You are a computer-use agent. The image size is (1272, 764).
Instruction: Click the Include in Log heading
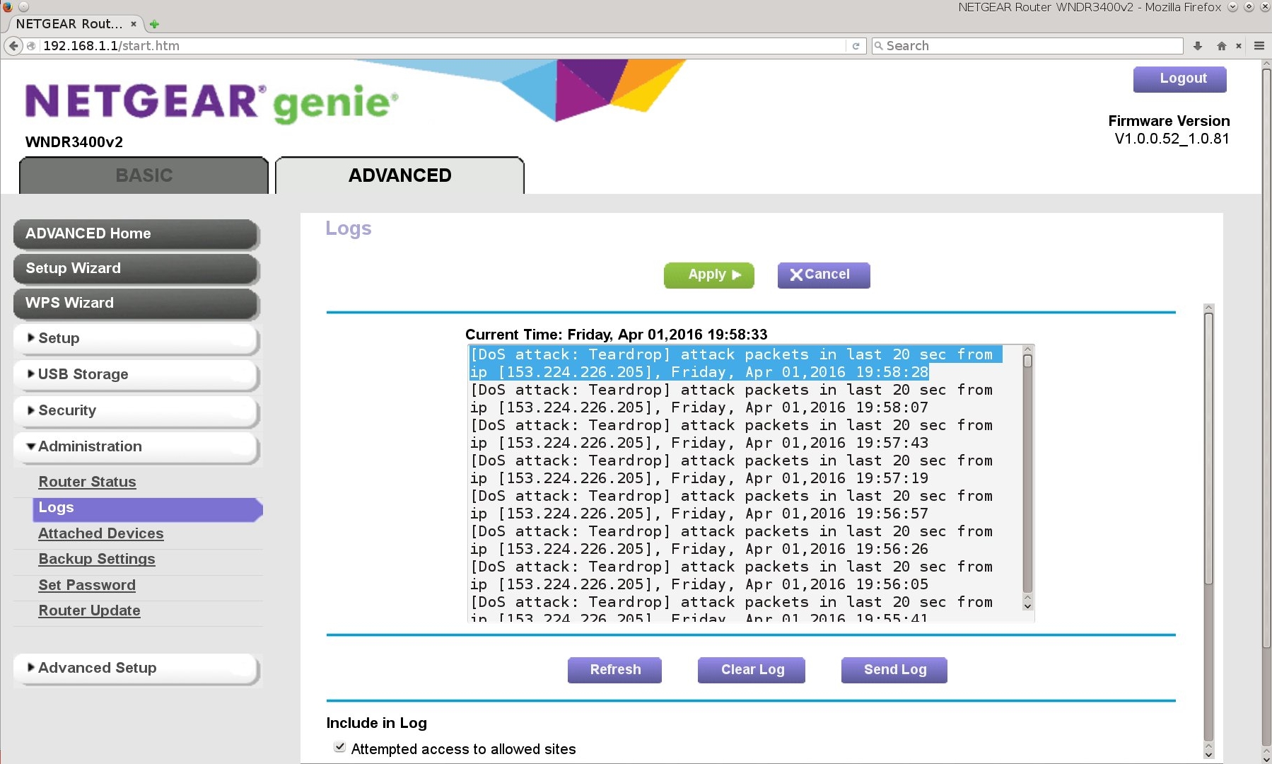coord(376,723)
